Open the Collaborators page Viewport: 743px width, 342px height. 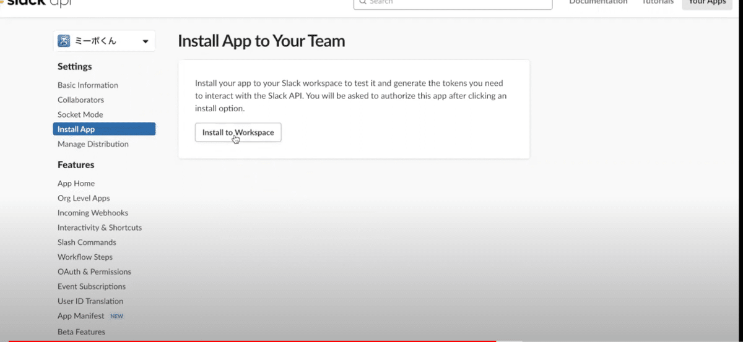80,100
